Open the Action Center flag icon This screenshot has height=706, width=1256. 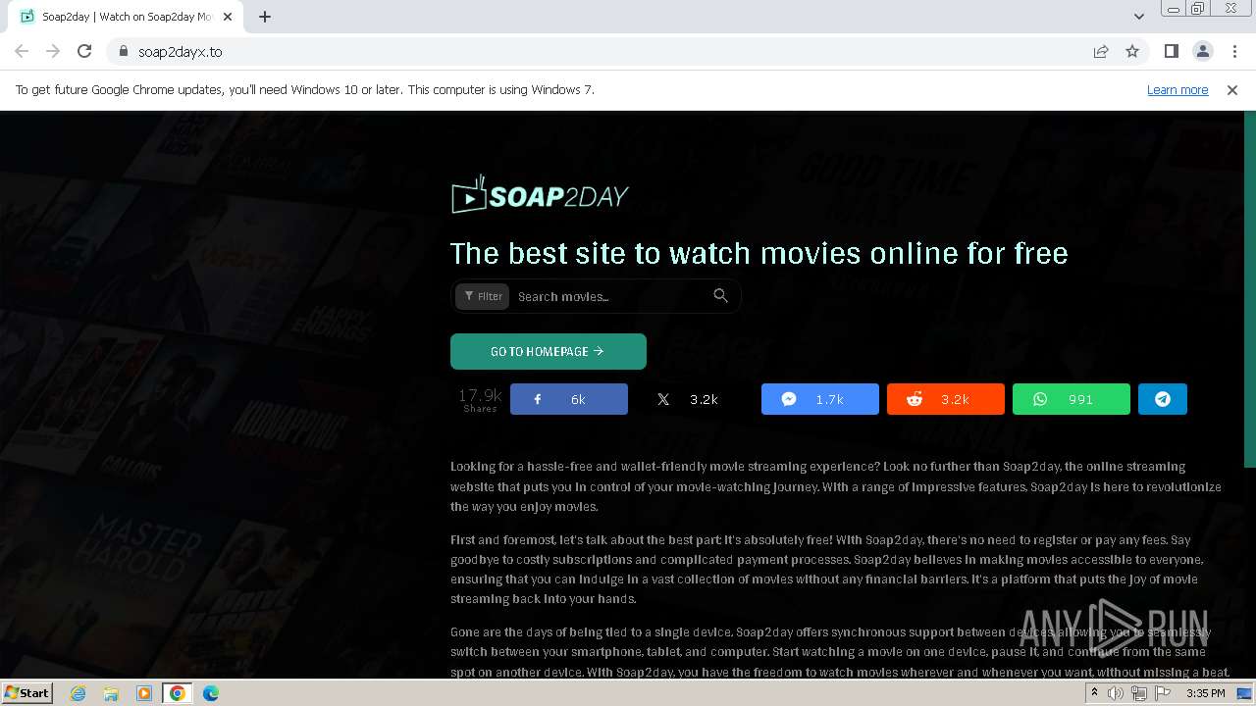coord(1163,693)
